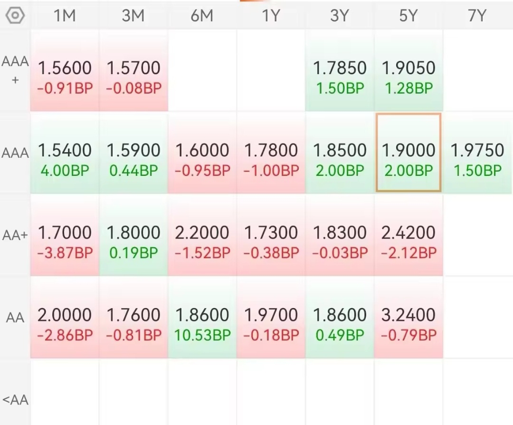Click the AAA+ rating row label
The height and width of the screenshot is (425, 513).
tap(15, 70)
